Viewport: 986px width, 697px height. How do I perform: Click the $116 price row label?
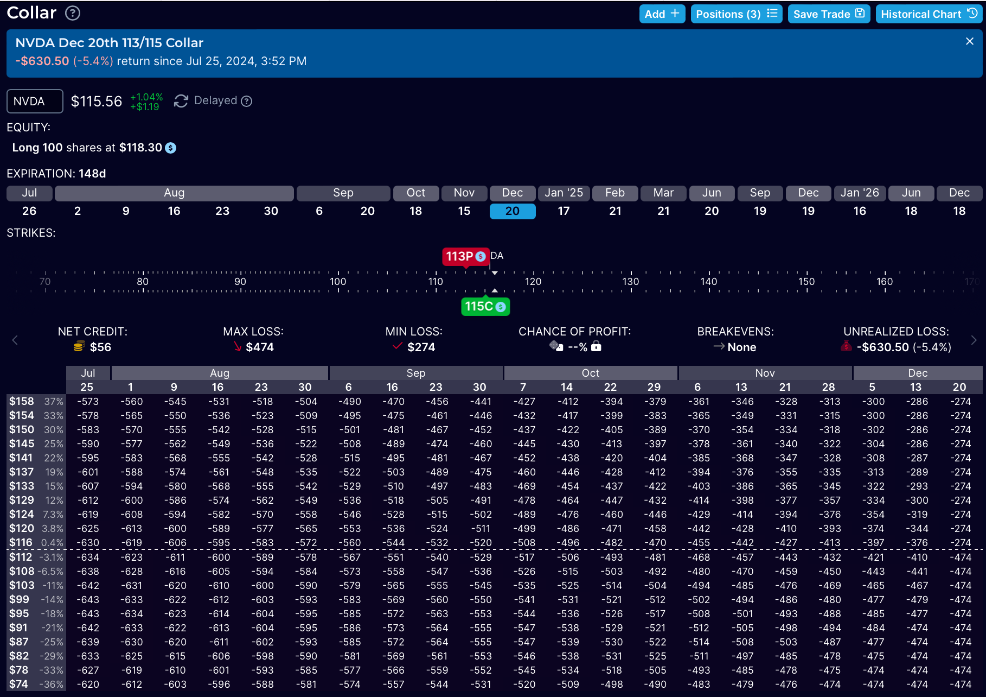pos(21,542)
